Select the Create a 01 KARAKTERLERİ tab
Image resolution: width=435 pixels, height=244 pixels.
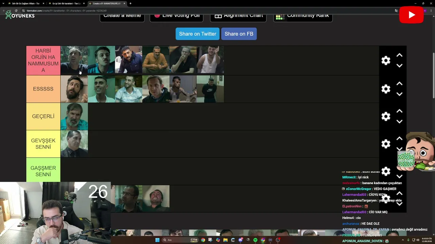pos(107,3)
